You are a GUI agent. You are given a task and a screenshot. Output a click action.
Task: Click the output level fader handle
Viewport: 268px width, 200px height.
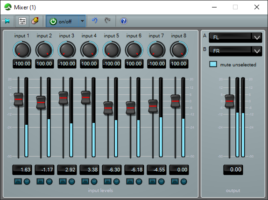(x=229, y=101)
